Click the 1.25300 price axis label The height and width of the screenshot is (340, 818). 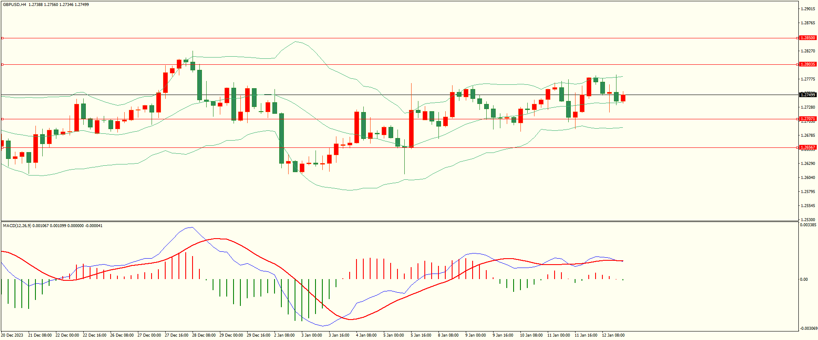808,220
